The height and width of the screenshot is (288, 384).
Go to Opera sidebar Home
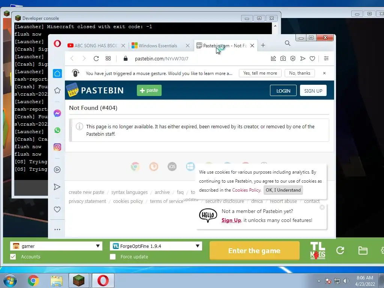point(57,73)
